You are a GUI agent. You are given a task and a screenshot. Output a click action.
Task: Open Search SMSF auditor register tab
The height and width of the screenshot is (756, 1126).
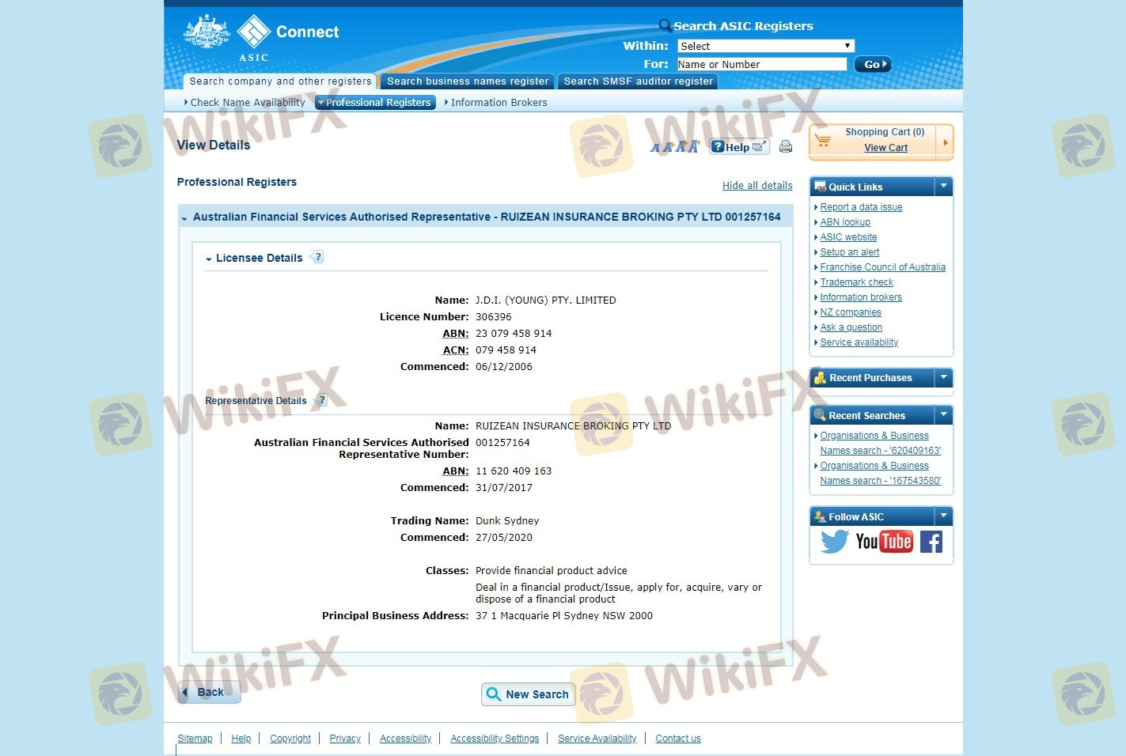[x=638, y=81]
